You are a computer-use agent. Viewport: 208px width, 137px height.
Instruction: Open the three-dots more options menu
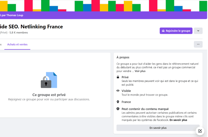(198, 44)
